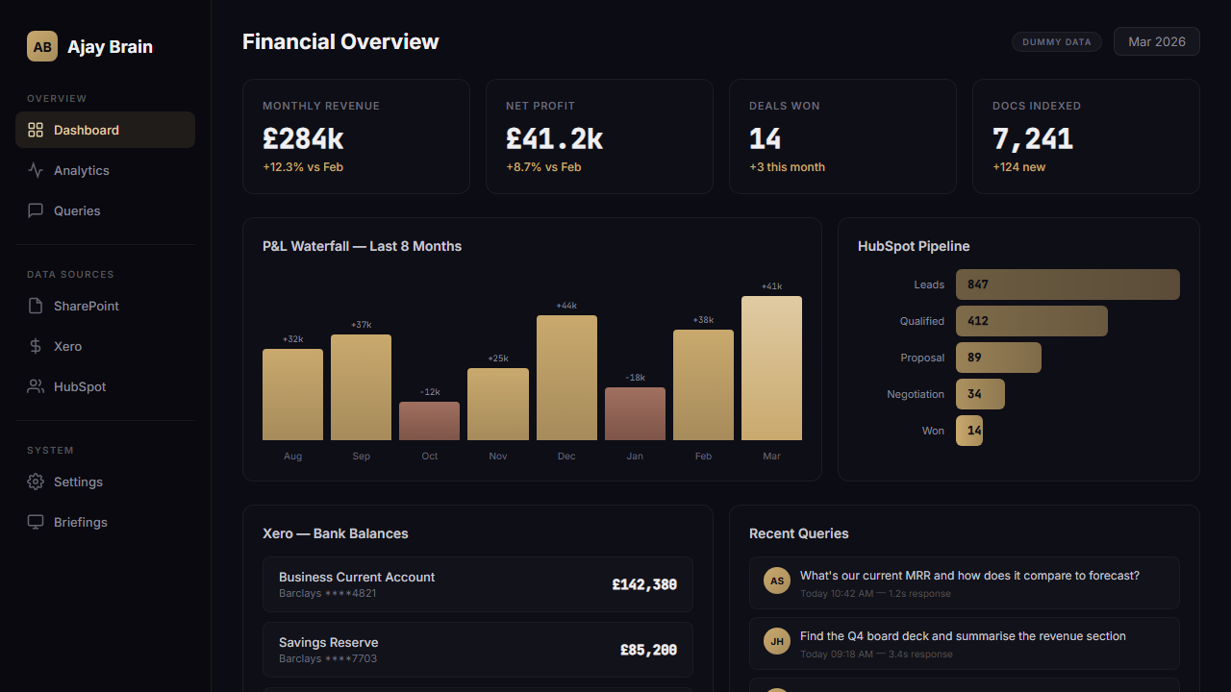Image resolution: width=1231 pixels, height=692 pixels.
Task: Select the Xero dollar icon
Action: (36, 346)
